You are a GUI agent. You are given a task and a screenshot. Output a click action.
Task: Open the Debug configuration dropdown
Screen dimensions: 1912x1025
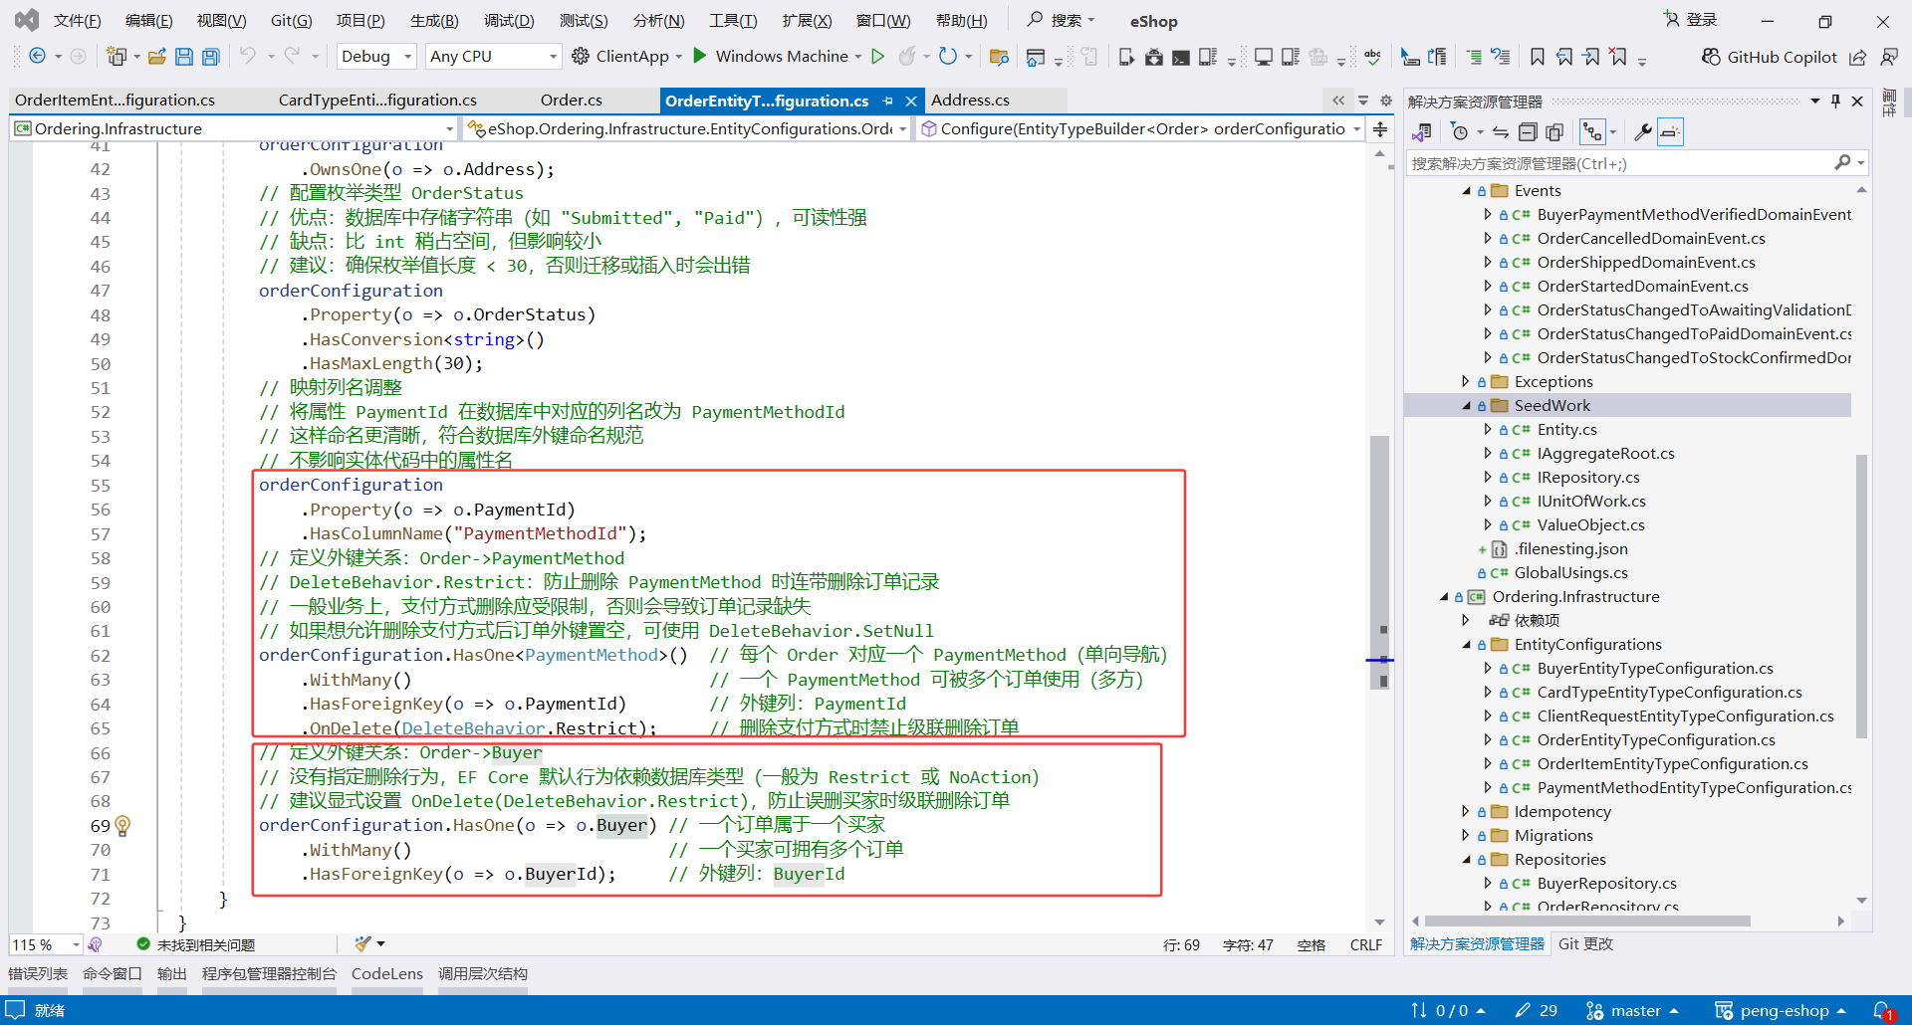tap(376, 57)
